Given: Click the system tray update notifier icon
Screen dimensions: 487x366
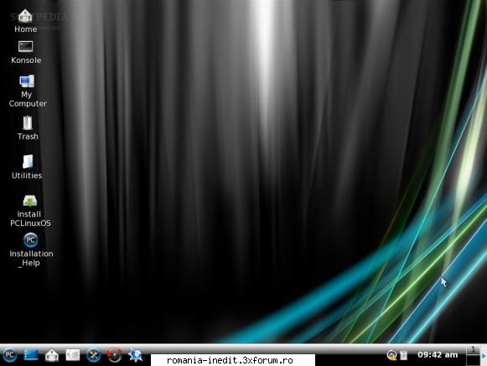Looking at the screenshot, I should click(x=391, y=355).
